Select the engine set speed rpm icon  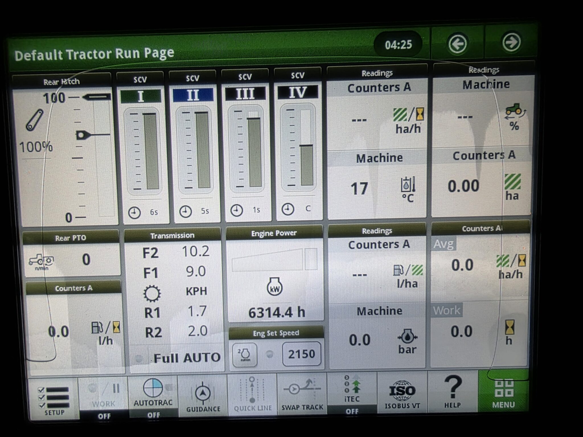click(x=245, y=355)
